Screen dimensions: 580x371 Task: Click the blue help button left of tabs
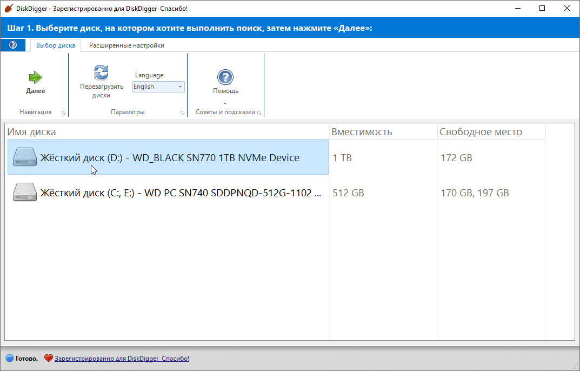point(13,45)
